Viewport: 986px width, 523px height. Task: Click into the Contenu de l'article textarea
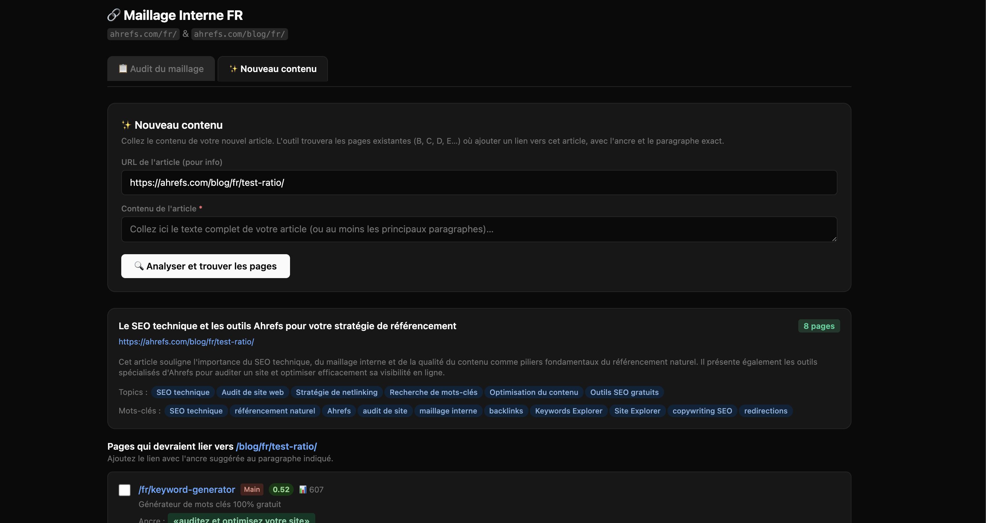coord(479,229)
